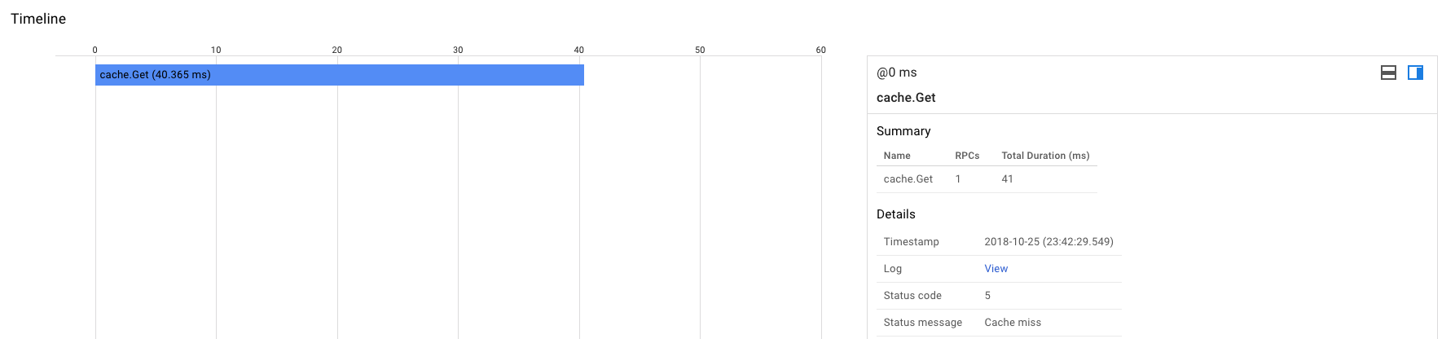The width and height of the screenshot is (1455, 339).
Task: Click the 40 ms timeline tick label
Action: pyautogui.click(x=578, y=50)
